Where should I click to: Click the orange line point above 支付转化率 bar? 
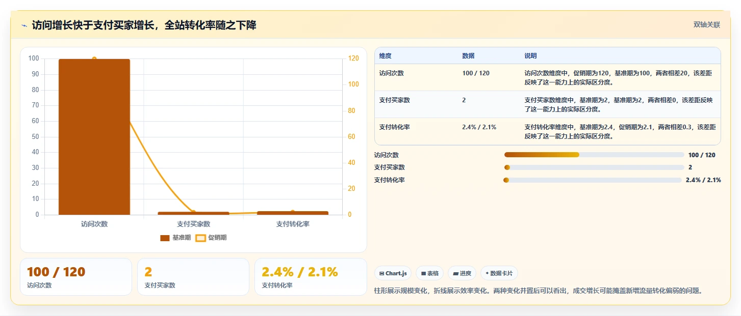pos(293,212)
